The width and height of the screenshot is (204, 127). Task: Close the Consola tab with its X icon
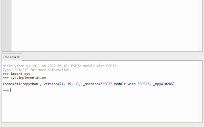click(18, 57)
